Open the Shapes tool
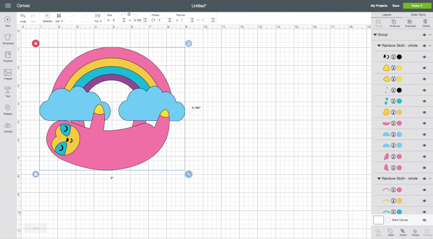This screenshot has height=239, width=433. point(8,110)
